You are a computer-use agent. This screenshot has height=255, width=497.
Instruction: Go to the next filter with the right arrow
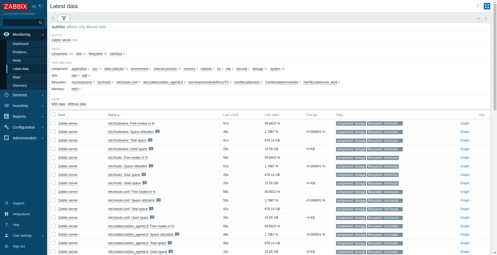tap(486, 18)
